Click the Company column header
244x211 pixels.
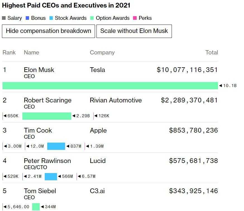coord(102,52)
